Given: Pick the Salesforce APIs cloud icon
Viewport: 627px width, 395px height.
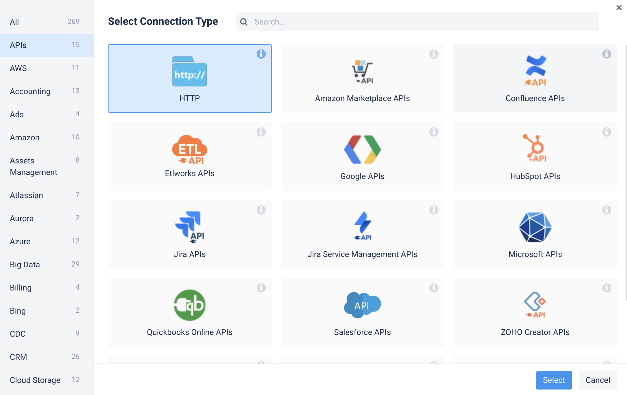Looking at the screenshot, I should tap(362, 305).
